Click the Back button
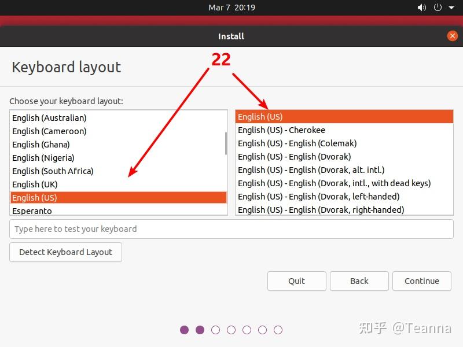The height and width of the screenshot is (347, 463). pyautogui.click(x=359, y=281)
